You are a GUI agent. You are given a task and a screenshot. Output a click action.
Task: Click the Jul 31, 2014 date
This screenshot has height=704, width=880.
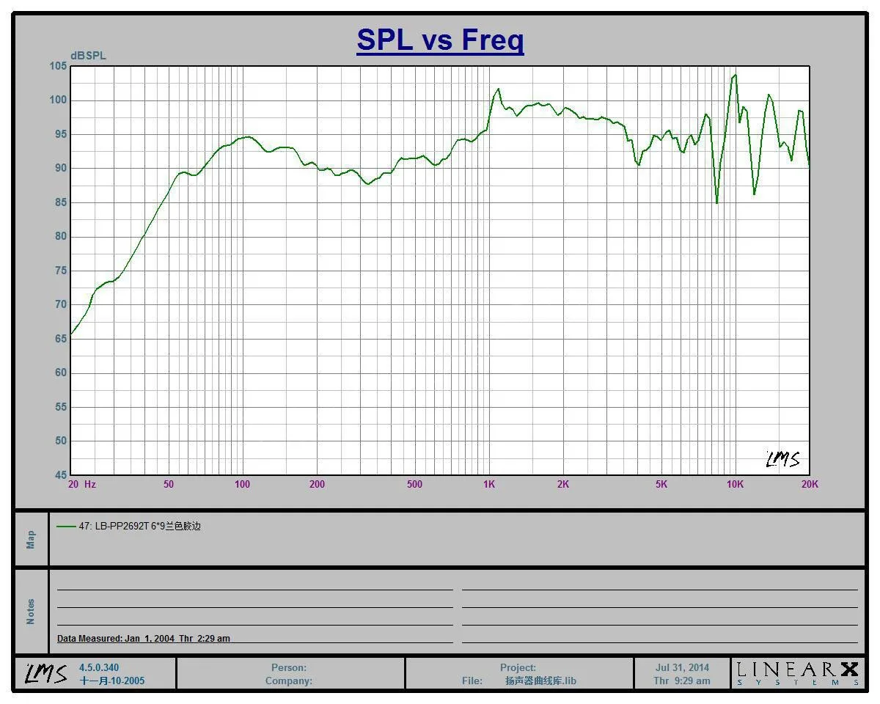click(x=682, y=668)
